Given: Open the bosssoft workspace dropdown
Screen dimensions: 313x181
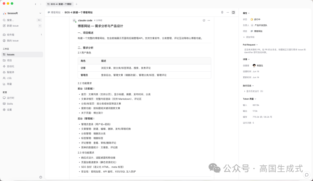Looking at the screenshot, I should pyautogui.click(x=22, y=13).
